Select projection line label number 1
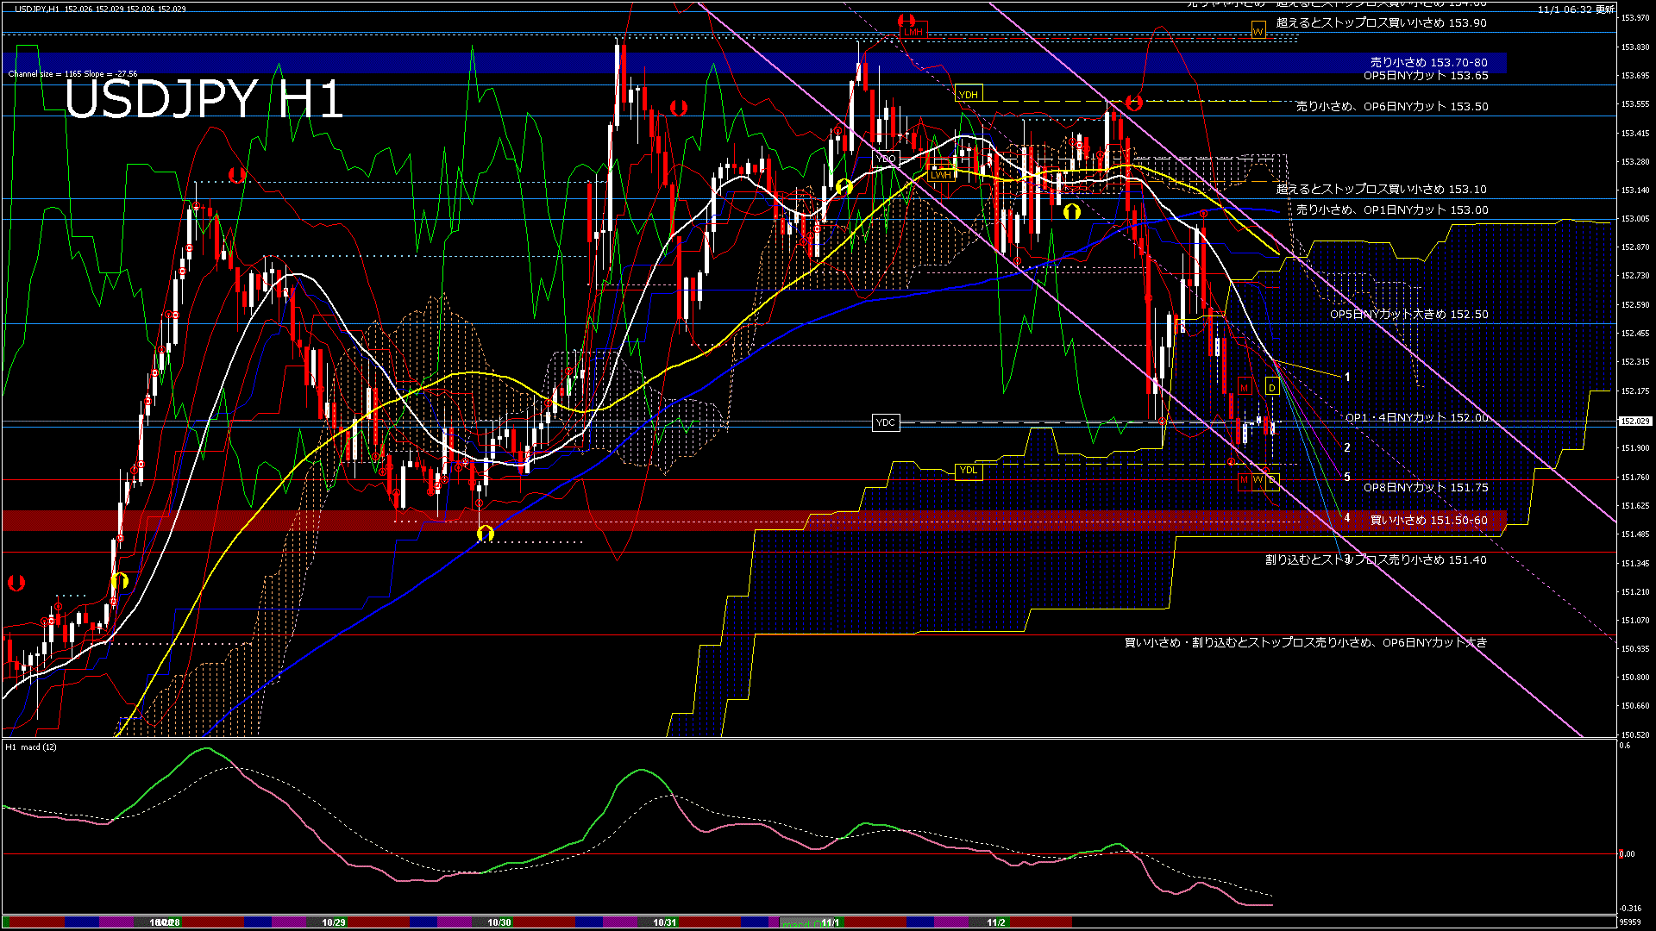The width and height of the screenshot is (1656, 931). (1347, 377)
